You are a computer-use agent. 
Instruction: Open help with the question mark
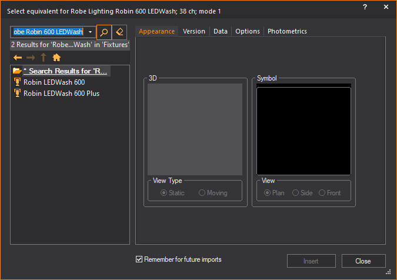[x=365, y=7]
